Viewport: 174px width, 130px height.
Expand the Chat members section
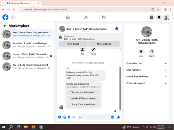point(147,70)
